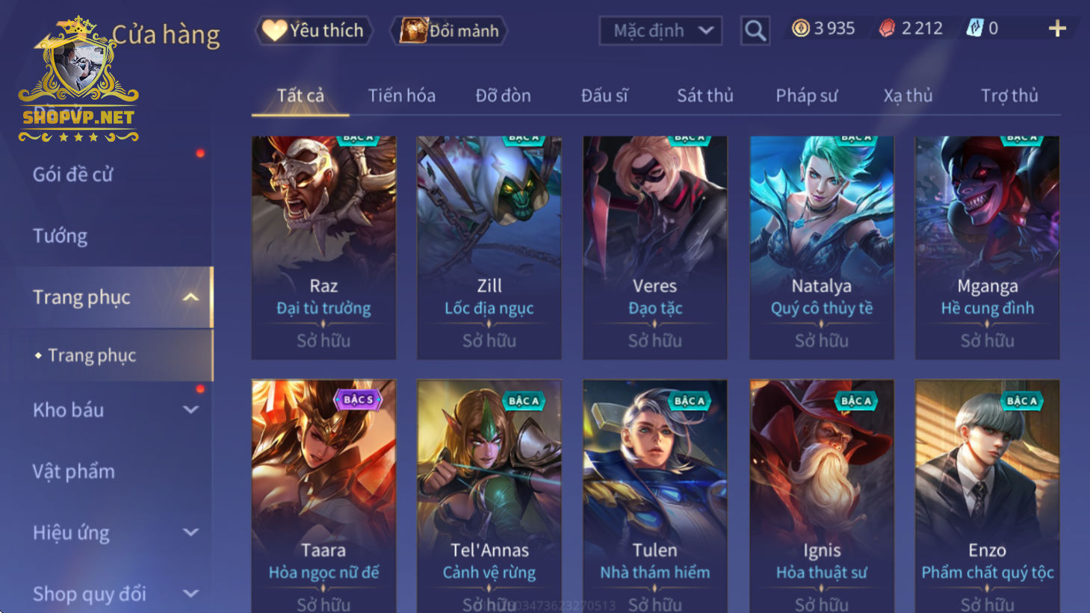1090x613 pixels.
Task: Switch to the Pháp sư tab
Action: pos(806,96)
